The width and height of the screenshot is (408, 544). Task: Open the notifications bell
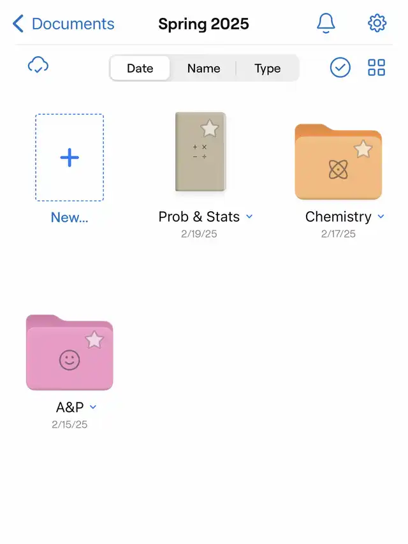tap(326, 23)
